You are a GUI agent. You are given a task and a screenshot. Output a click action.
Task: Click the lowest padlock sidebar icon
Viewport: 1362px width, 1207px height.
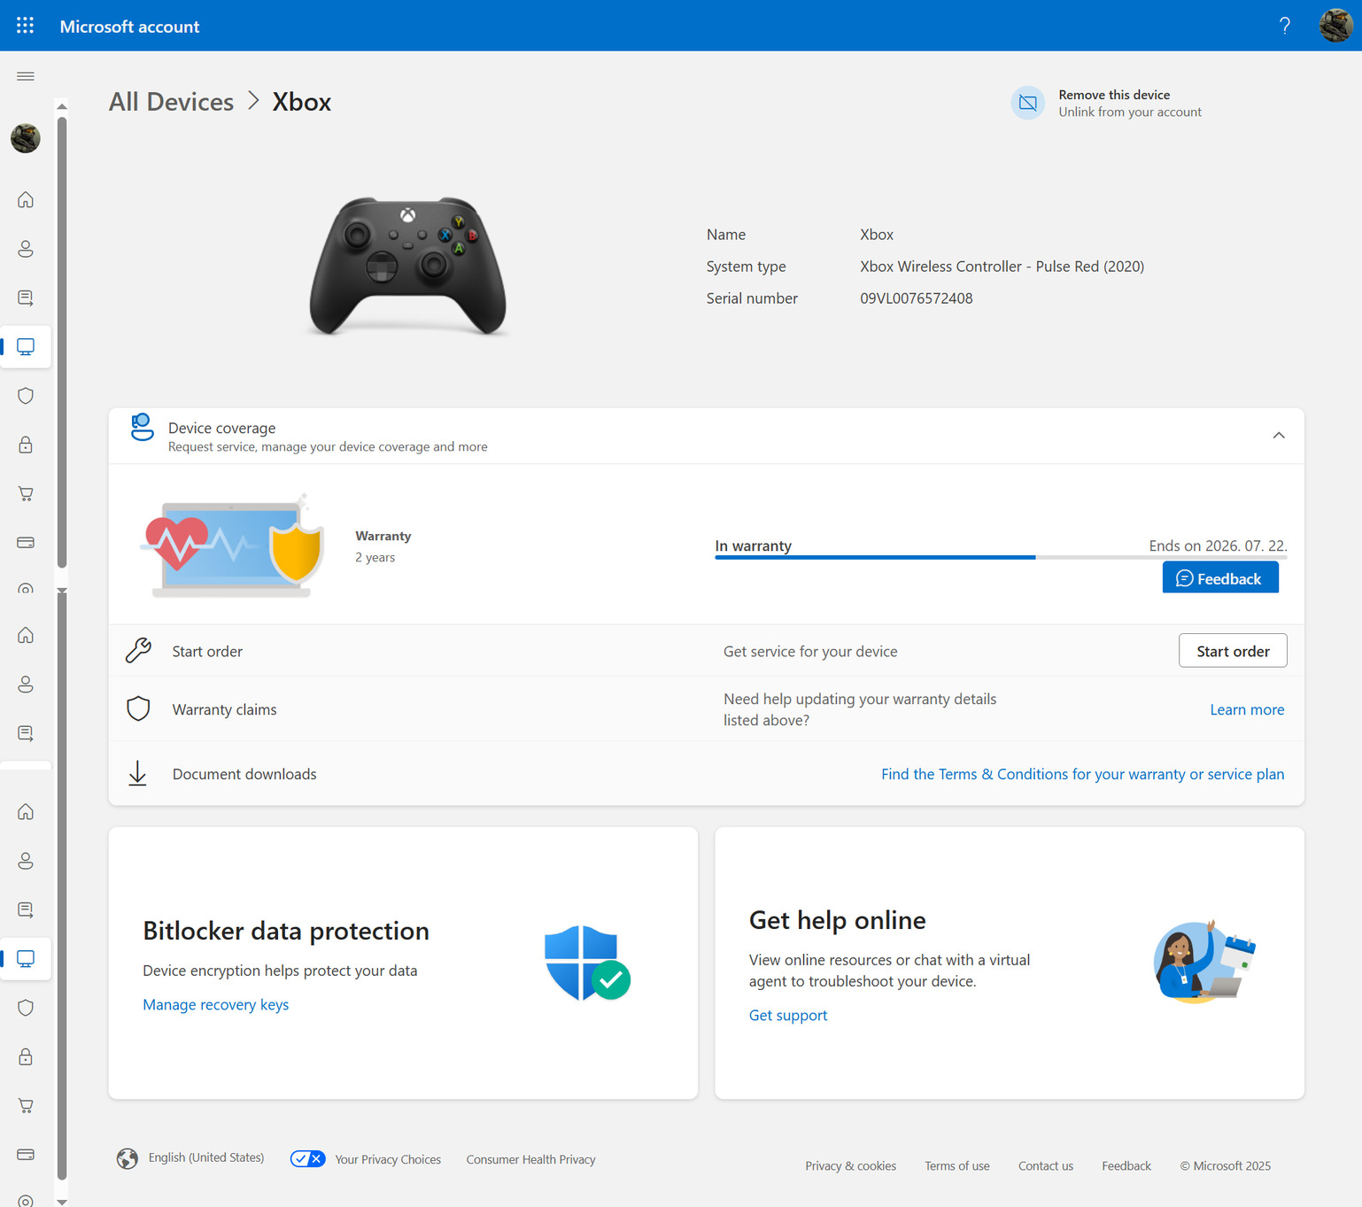coord(26,1056)
